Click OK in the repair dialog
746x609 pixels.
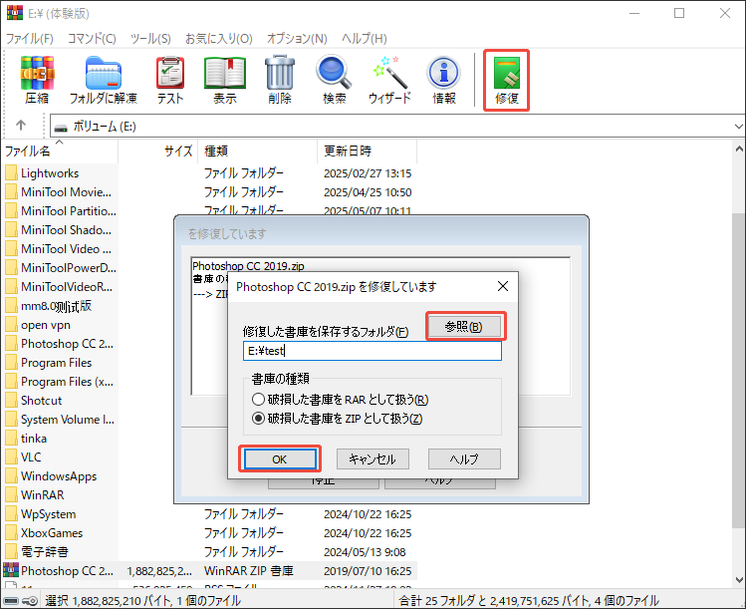pos(280,459)
